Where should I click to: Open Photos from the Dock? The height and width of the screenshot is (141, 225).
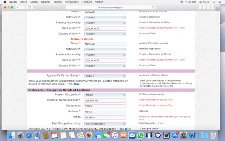click(x=89, y=135)
